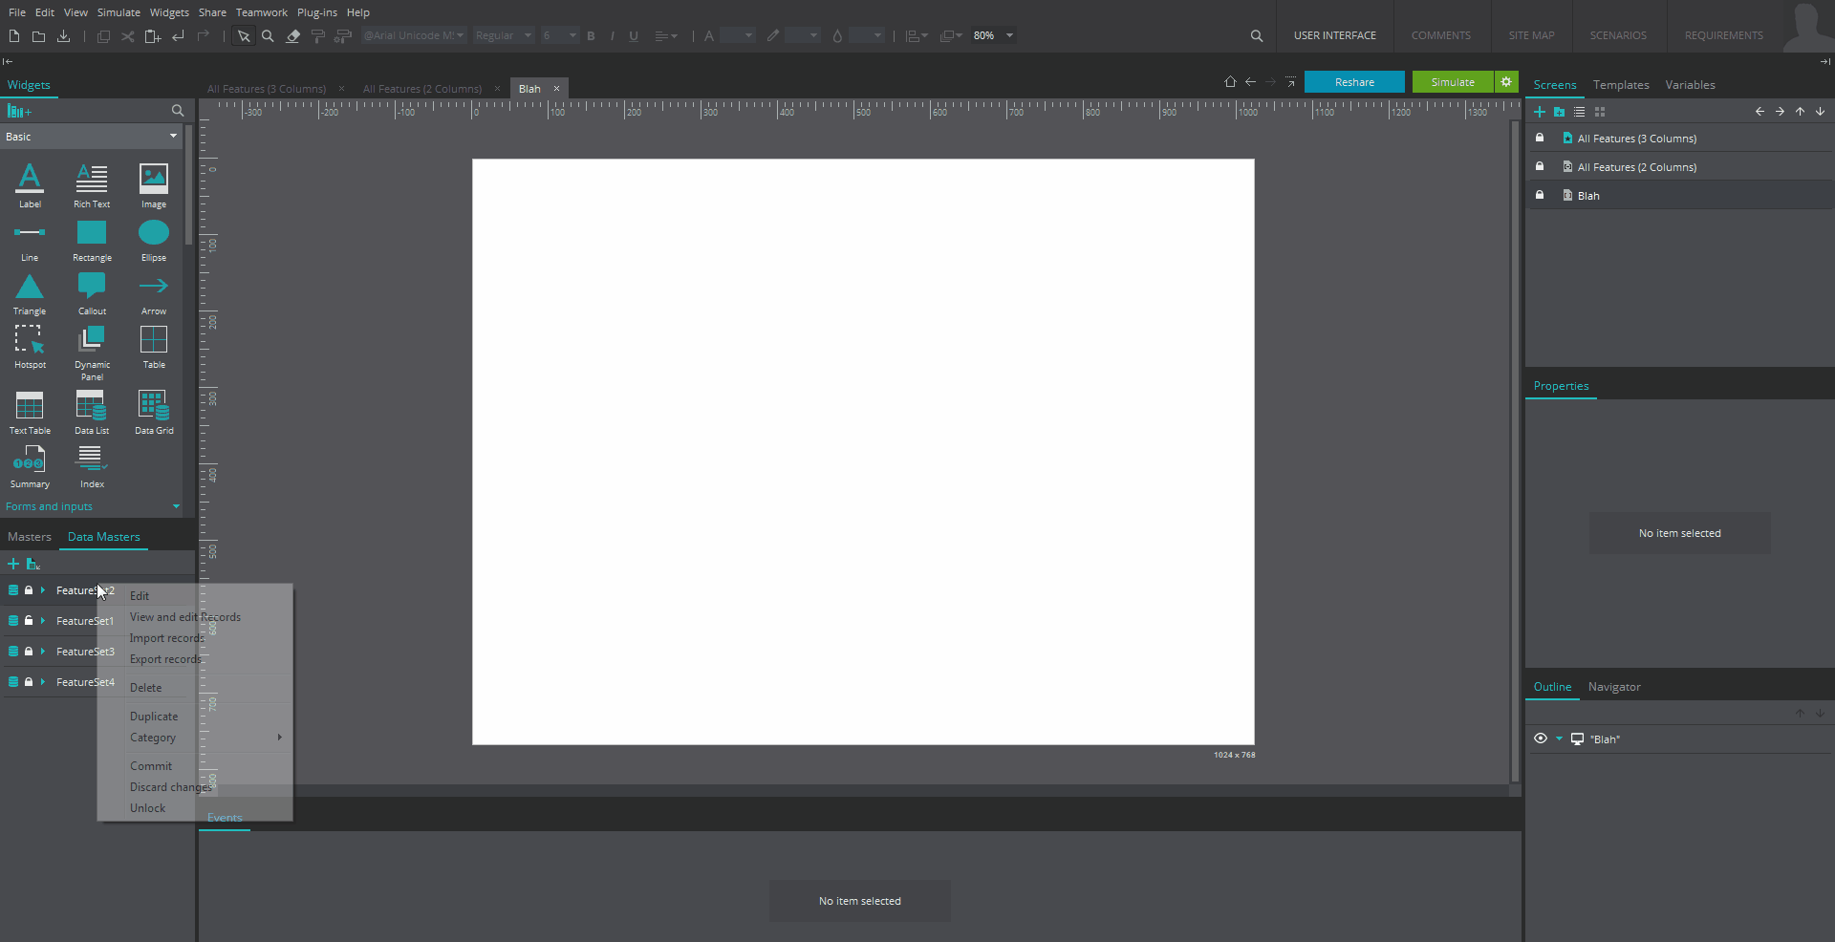
Task: Expand the FeatureSet3 data master
Action: tap(43, 652)
